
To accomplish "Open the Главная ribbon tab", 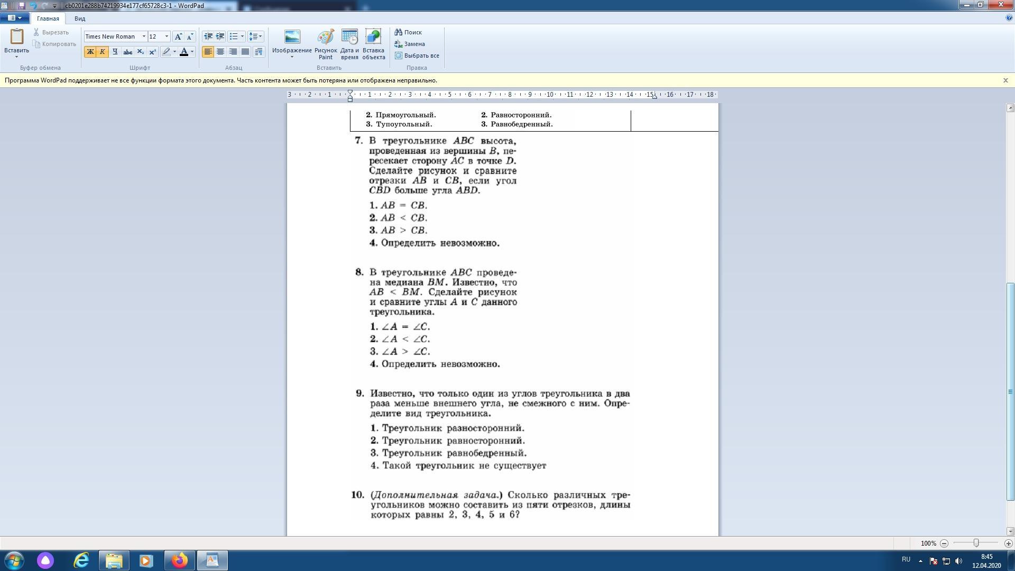I will click(x=48, y=19).
